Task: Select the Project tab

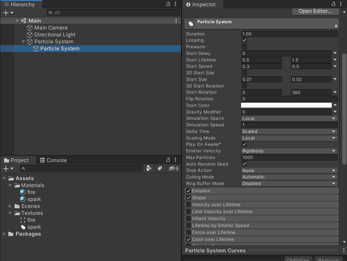Action: tap(16, 160)
